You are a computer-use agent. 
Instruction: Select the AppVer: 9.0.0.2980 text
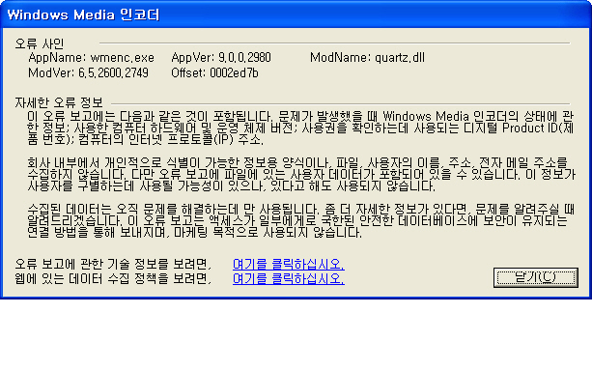pos(221,57)
